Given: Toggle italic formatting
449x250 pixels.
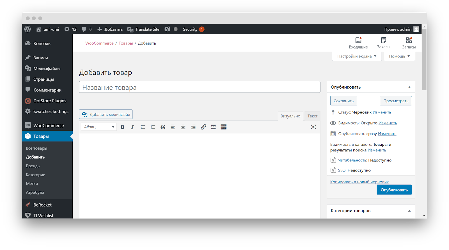Looking at the screenshot, I should tap(132, 127).
